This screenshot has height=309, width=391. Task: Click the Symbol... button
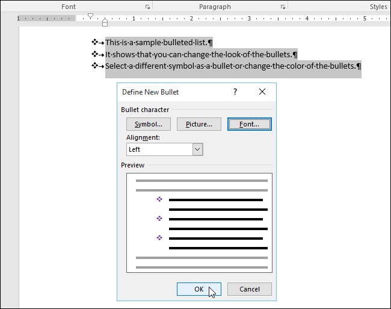(149, 124)
